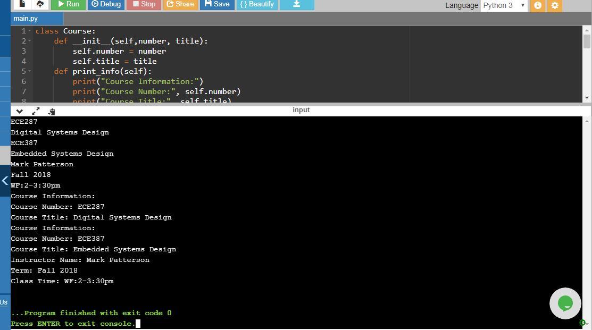Stop the running program

(x=144, y=4)
